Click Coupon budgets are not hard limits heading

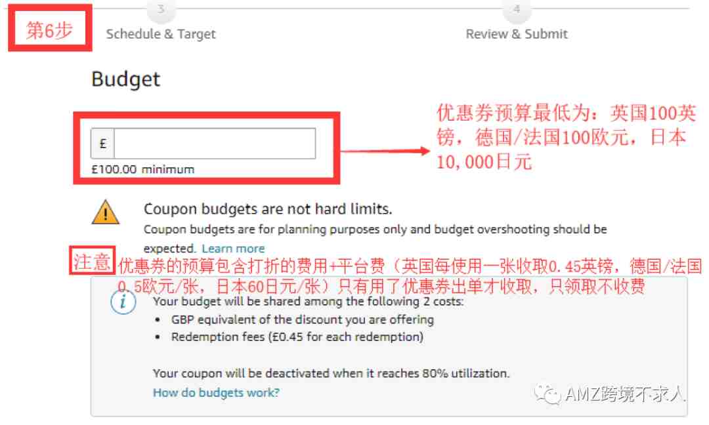pyautogui.click(x=268, y=209)
